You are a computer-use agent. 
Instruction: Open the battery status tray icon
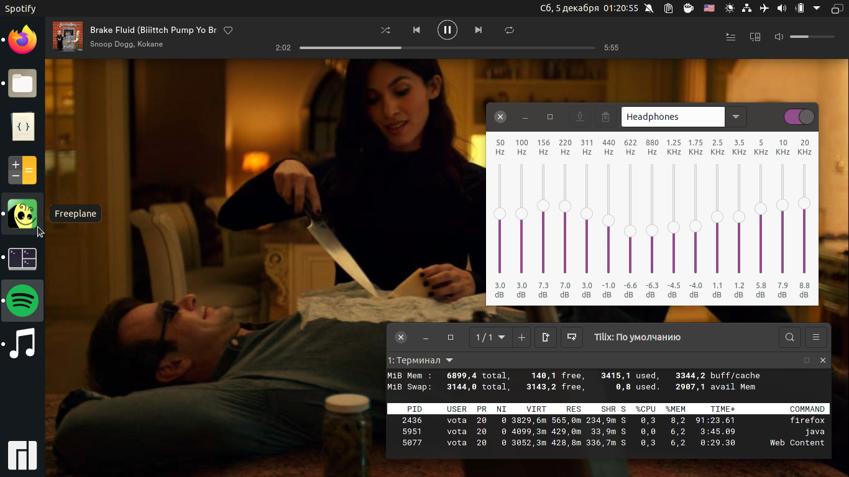coord(801,8)
